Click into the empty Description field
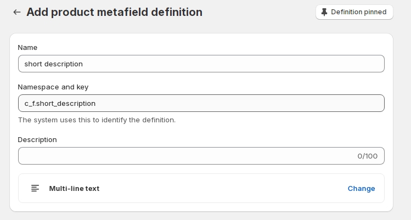Screen dimensions: 411x220 [x=181, y=156]
